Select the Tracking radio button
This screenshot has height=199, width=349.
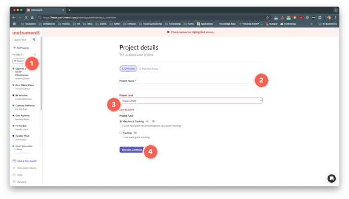click(x=121, y=133)
